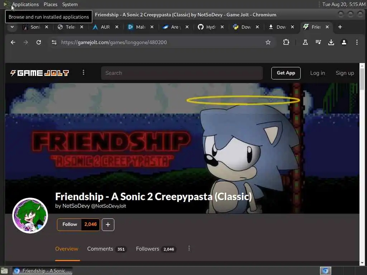367x275 pixels.
Task: Open the profile avatar icon
Action: click(344, 42)
